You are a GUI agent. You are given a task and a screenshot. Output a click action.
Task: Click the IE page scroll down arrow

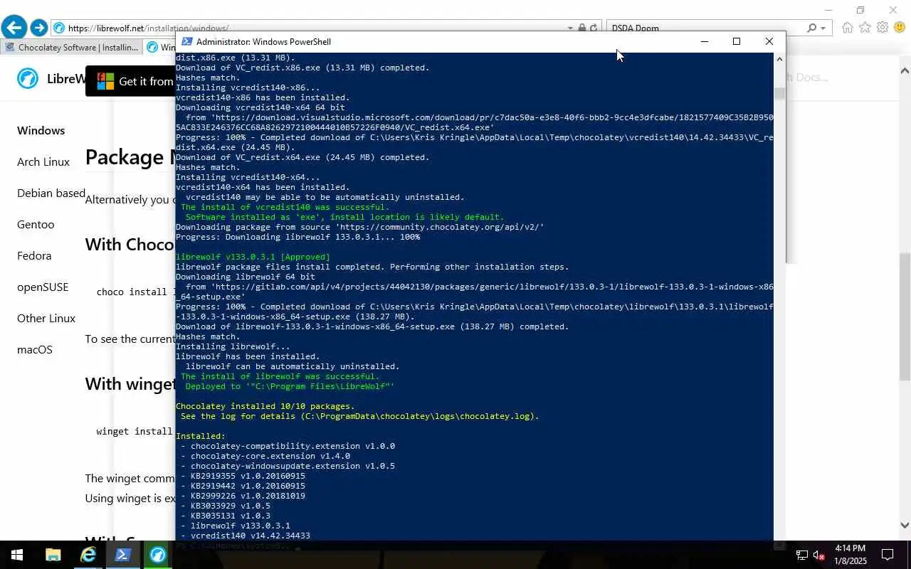point(905,525)
